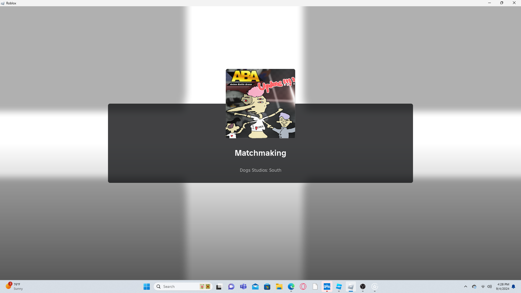Open the Opera GX browser icon
521x293 pixels.
tap(303, 286)
